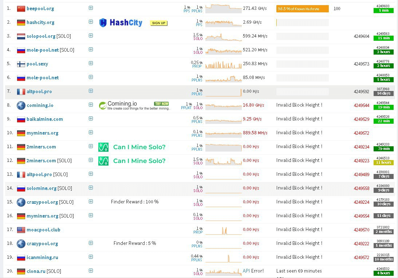398x278 pixels.
Task: Expand the hashcity.org plus box
Action: click(91, 22)
